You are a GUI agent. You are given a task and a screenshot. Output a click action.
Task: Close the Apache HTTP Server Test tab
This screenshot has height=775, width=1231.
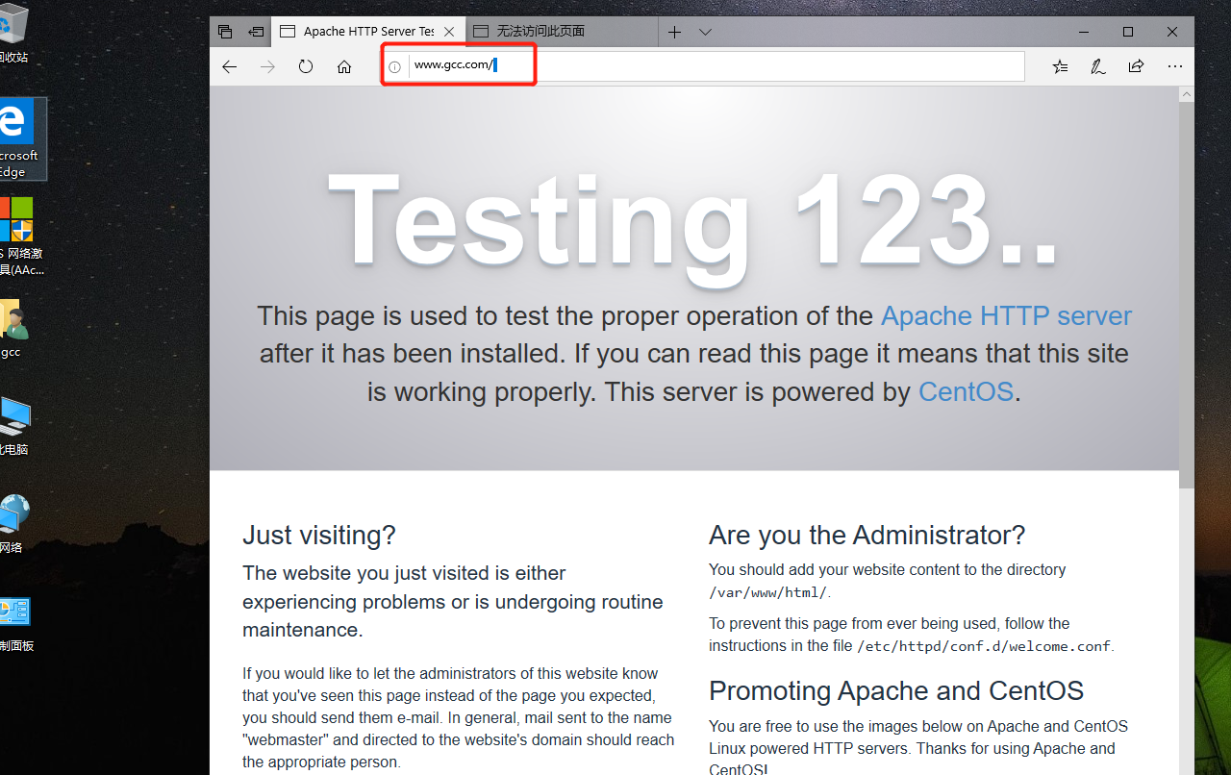tap(449, 32)
